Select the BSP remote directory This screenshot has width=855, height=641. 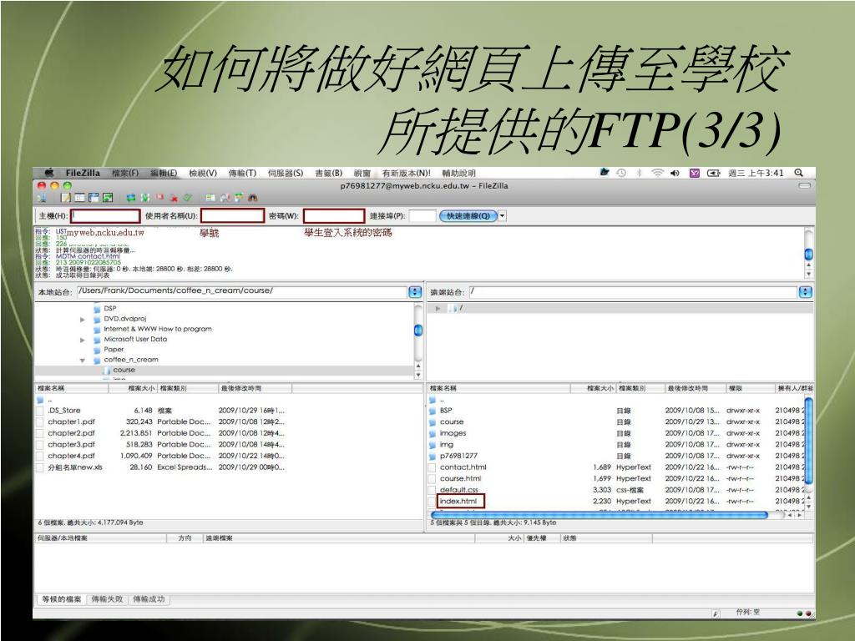click(446, 411)
